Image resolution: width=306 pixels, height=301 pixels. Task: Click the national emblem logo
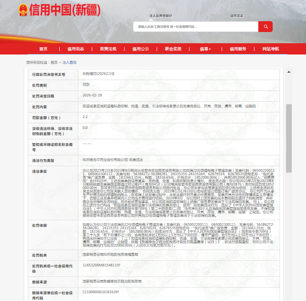coord(23,10)
